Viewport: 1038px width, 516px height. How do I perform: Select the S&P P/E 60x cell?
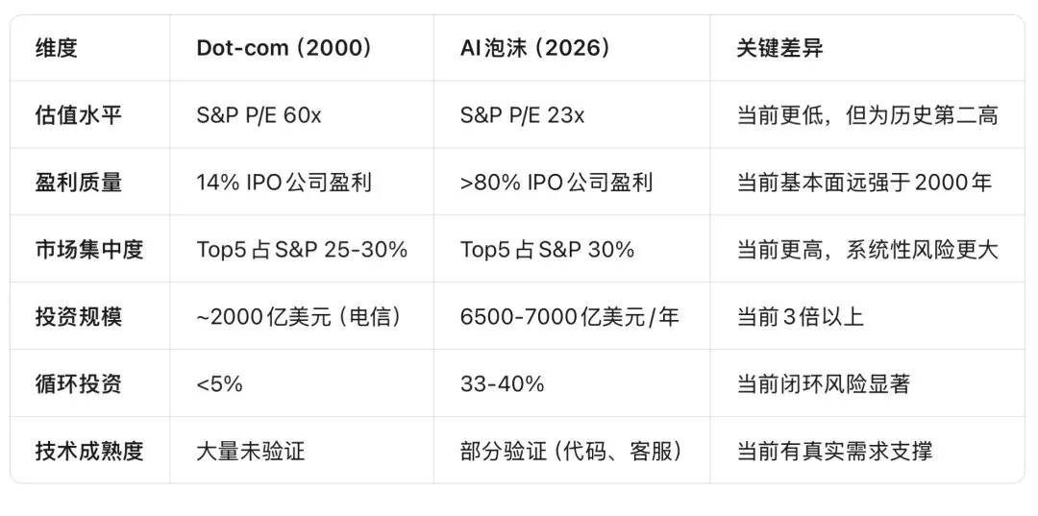click(259, 115)
